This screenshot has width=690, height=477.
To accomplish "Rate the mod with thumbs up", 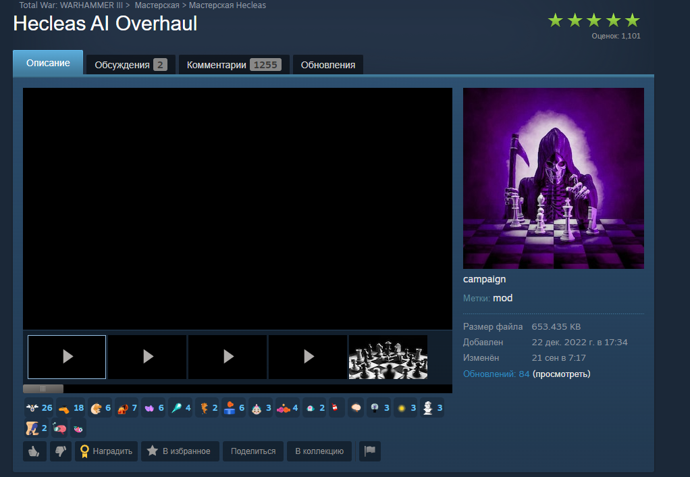I will click(x=34, y=451).
